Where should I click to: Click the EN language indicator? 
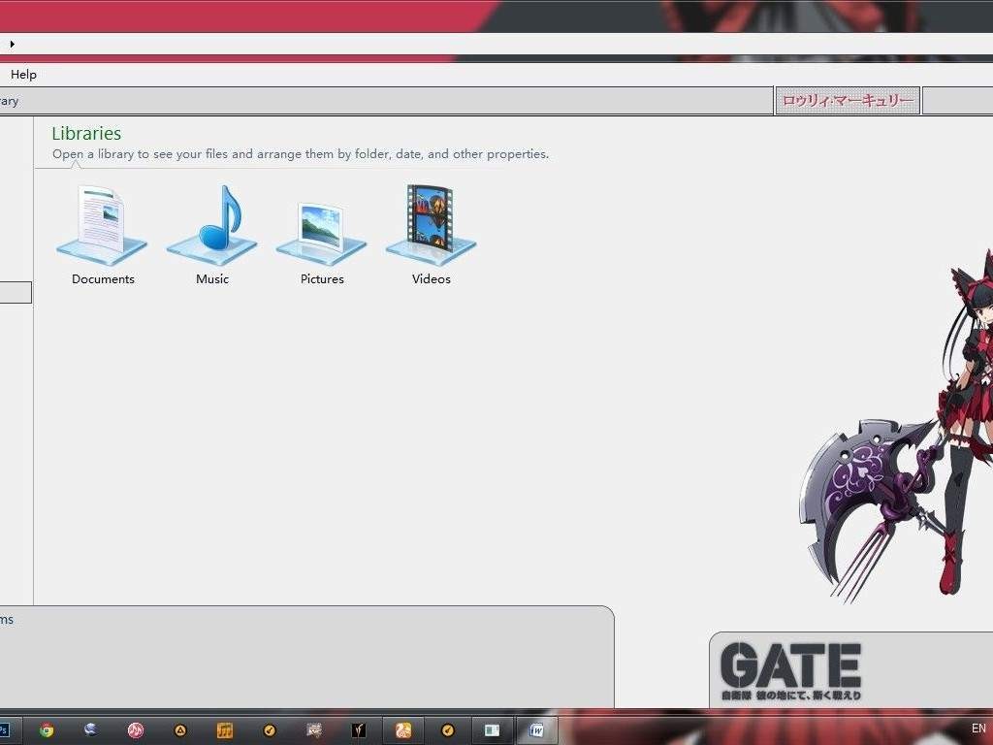977,729
